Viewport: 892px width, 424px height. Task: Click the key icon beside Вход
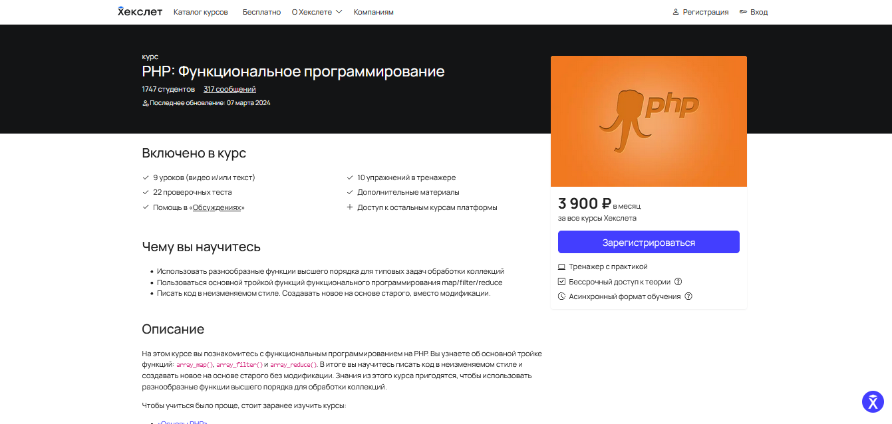[x=743, y=12]
